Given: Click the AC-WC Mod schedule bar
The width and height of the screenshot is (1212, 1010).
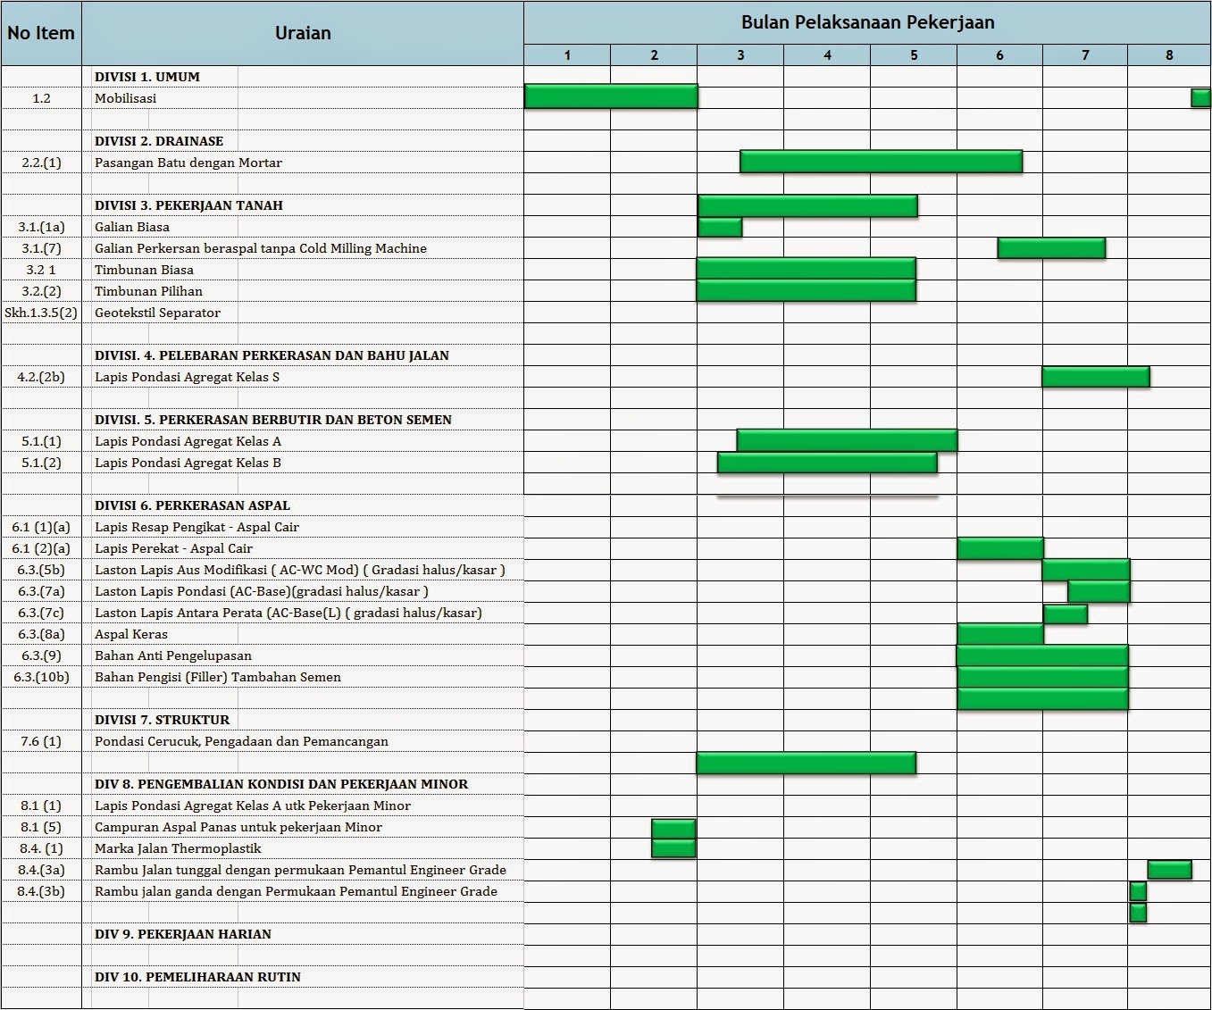Looking at the screenshot, I should click(x=1086, y=570).
